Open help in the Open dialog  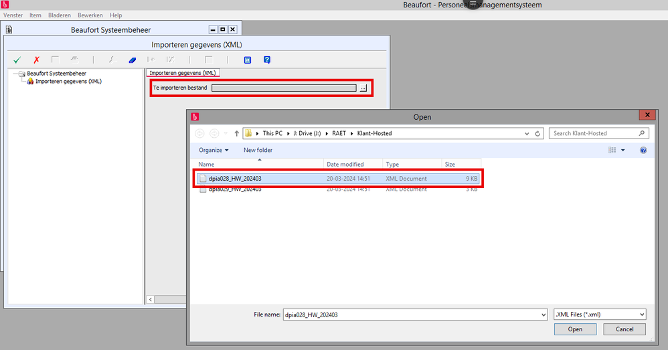click(x=643, y=150)
